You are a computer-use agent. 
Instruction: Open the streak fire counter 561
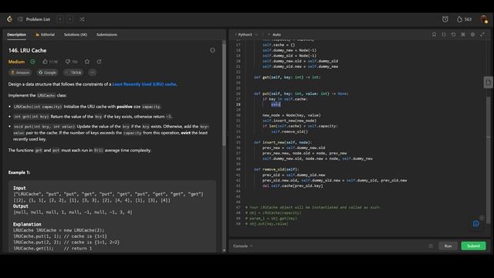point(464,19)
